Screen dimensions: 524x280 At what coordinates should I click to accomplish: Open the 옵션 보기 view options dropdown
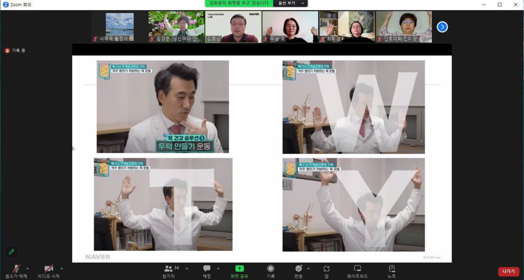(x=291, y=4)
